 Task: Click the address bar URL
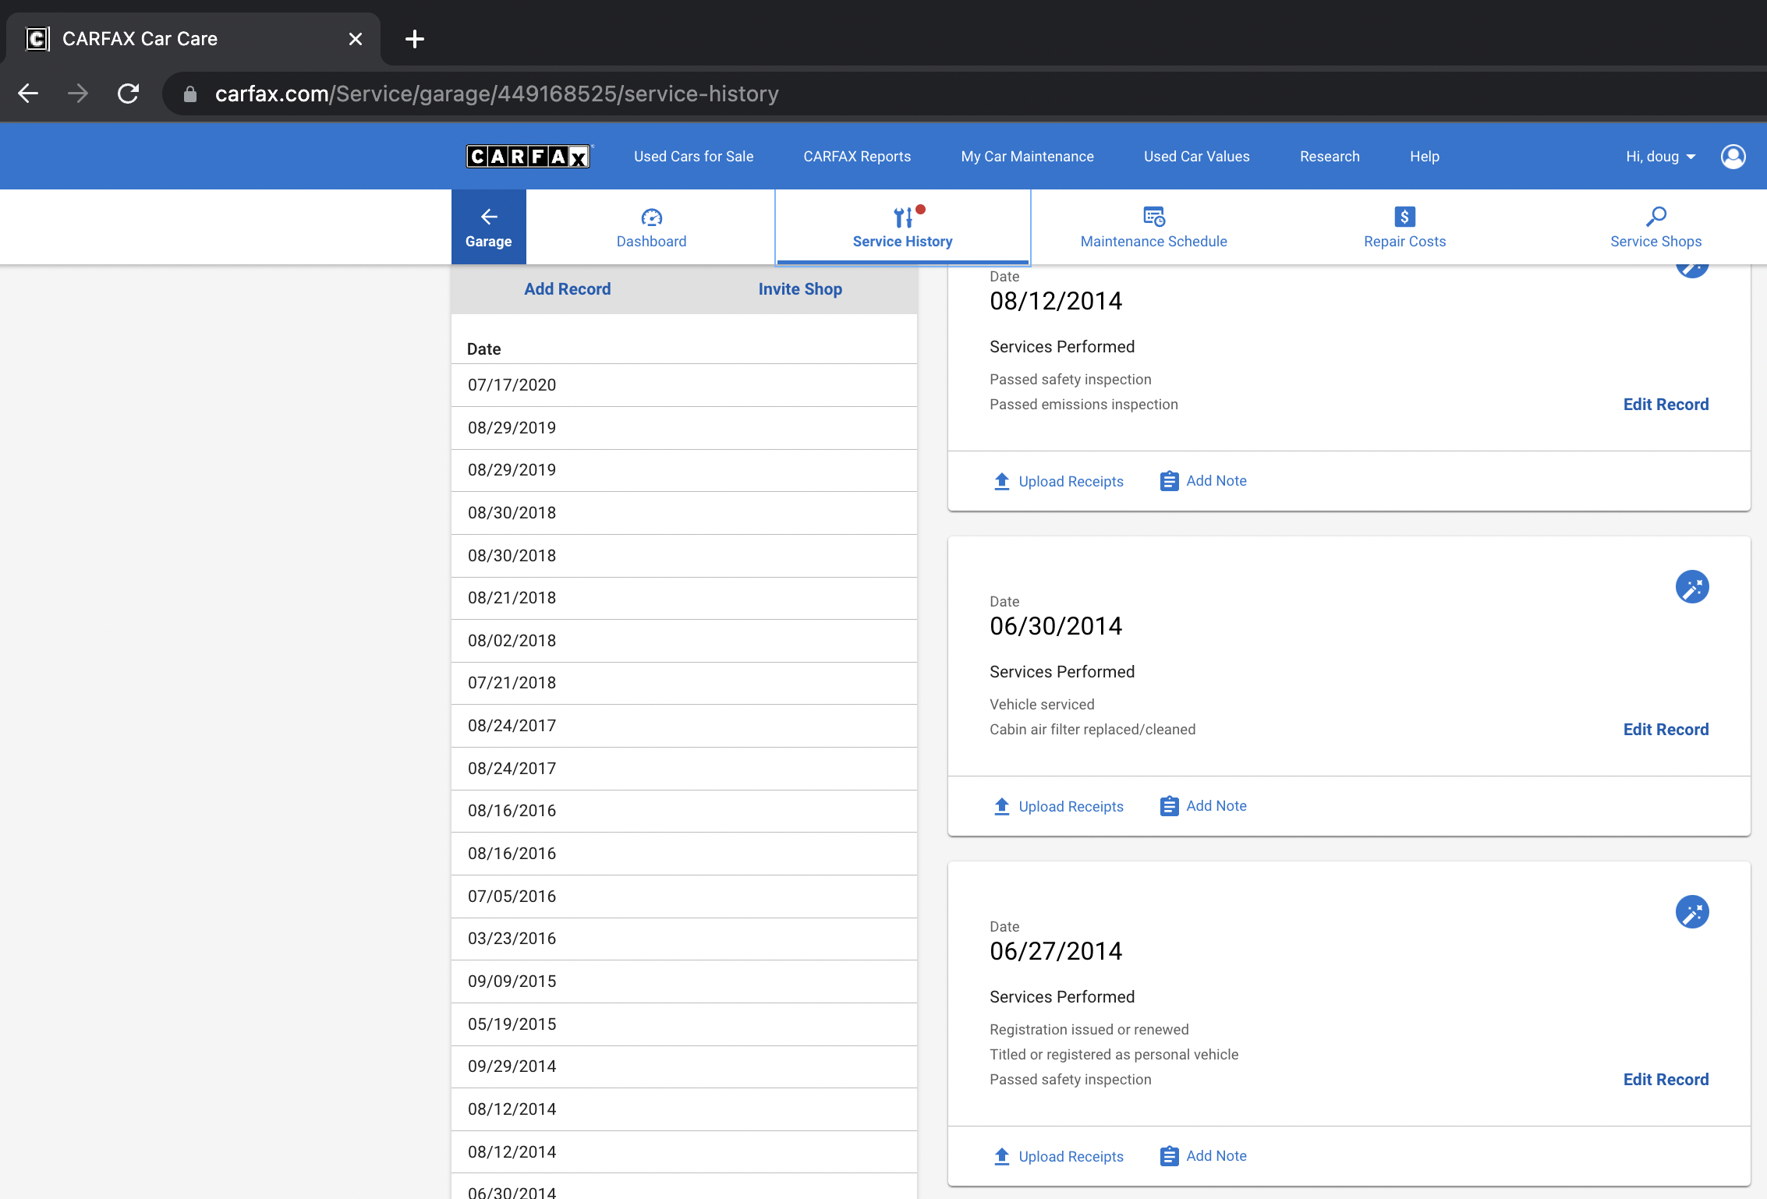click(497, 94)
